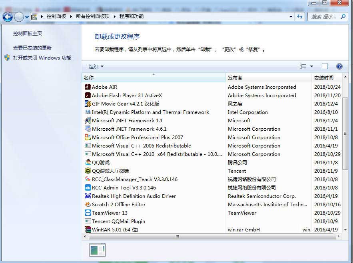
Task: Click the QQ游戏大厅微端 icon
Action: coord(88,171)
